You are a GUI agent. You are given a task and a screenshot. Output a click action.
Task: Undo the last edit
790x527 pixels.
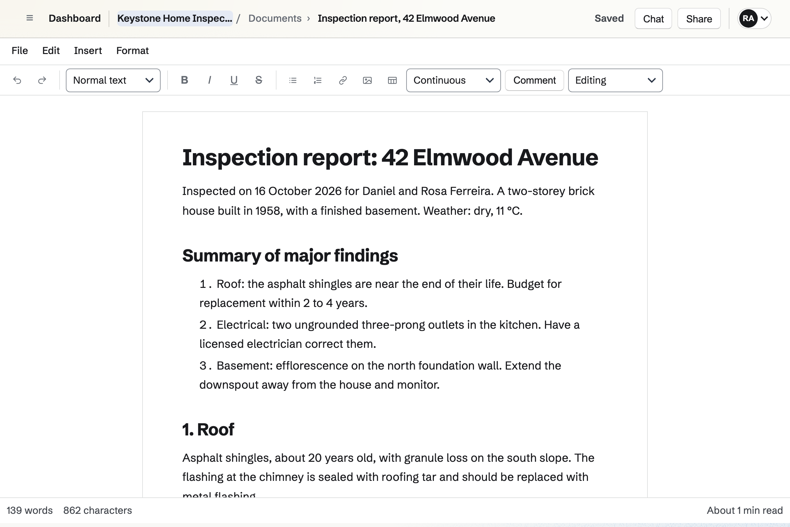(17, 80)
